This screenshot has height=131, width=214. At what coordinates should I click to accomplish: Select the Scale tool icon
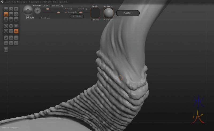pos(16,9)
